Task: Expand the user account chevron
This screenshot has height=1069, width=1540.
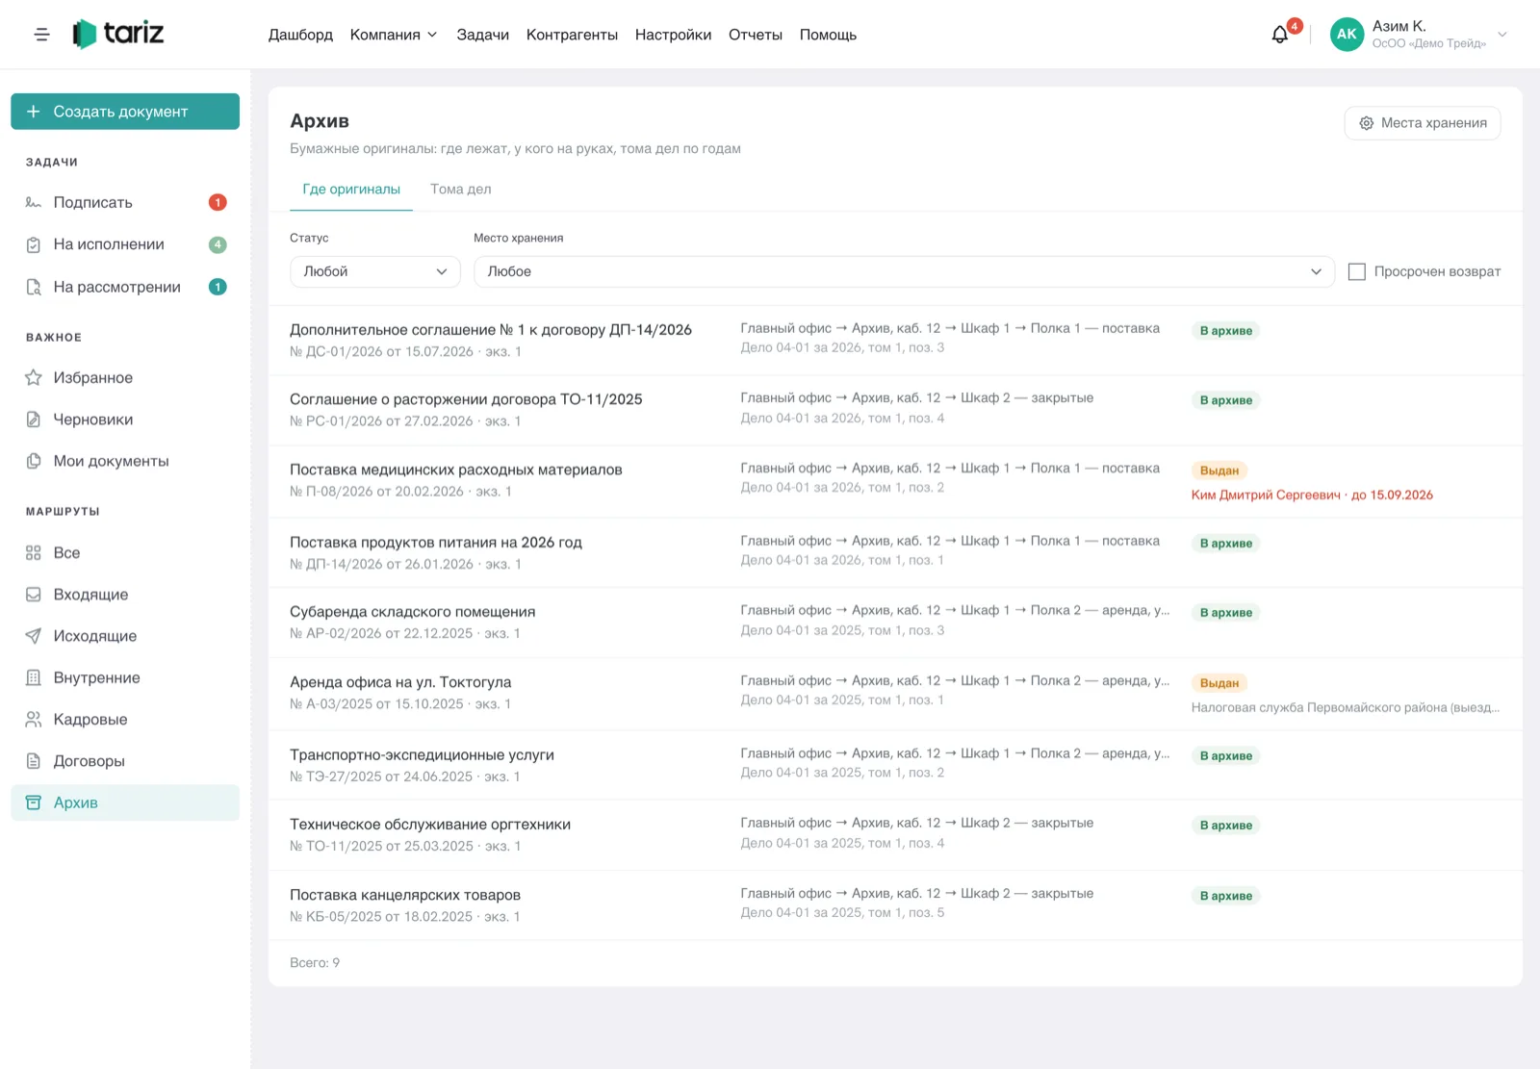Action: tap(1502, 35)
